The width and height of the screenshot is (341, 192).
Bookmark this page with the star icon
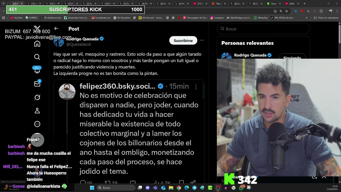click(287, 11)
